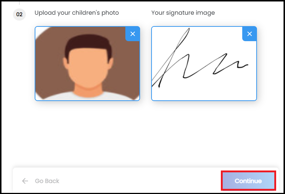Viewport: 285px width, 194px height.
Task: Remove the uploaded signature image
Action: point(249,34)
